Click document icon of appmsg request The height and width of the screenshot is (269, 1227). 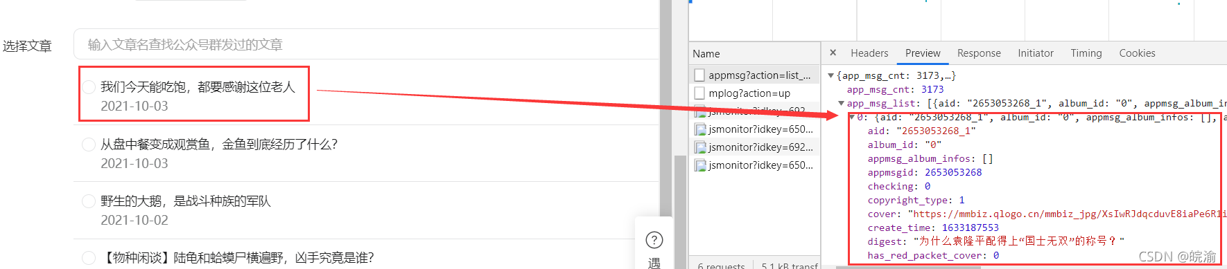click(699, 75)
